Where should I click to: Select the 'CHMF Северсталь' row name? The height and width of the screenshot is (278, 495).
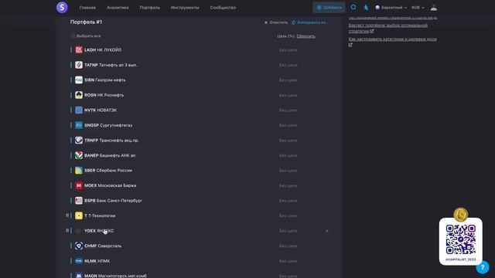pyautogui.click(x=103, y=246)
